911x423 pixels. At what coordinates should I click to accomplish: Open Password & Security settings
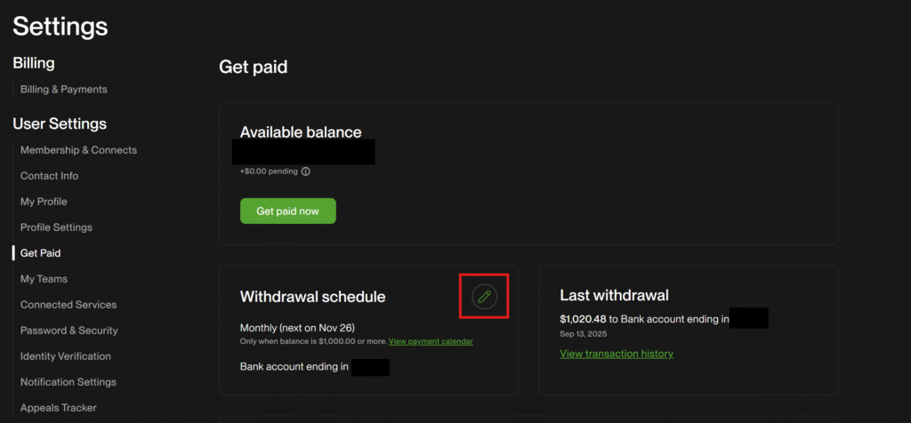pos(69,331)
